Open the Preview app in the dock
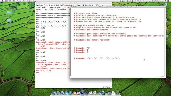 pos(62,93)
